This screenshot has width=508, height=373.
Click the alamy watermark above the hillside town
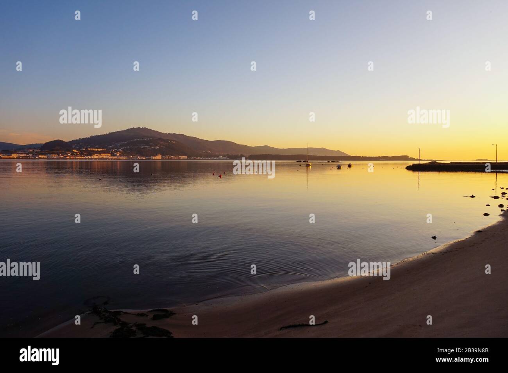coord(80,117)
